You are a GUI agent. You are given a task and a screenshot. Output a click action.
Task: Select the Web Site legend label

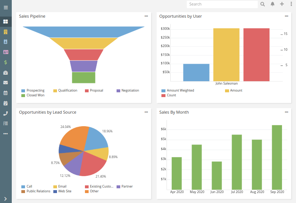[x=65, y=191]
